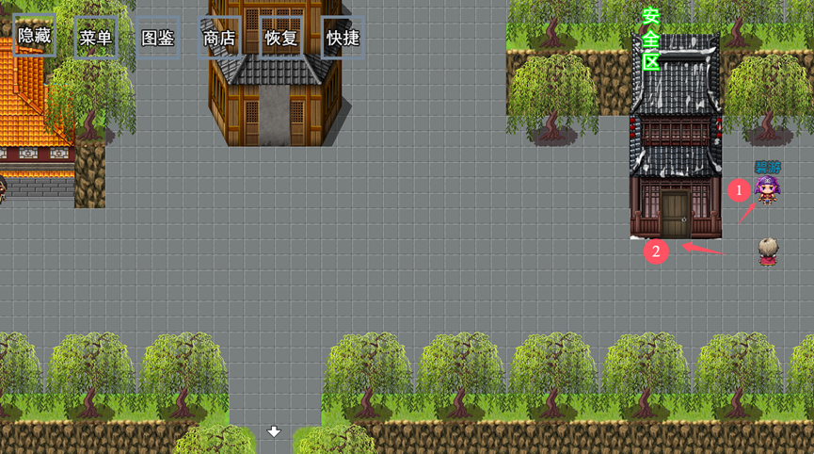Click the green 安全区 safe zone label
The width and height of the screenshot is (814, 454).
(650, 39)
